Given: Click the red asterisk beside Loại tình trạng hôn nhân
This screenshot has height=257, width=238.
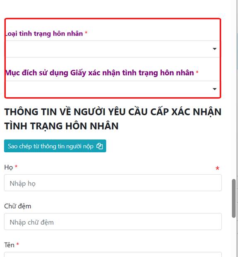Looking at the screenshot, I should [x=86, y=33].
